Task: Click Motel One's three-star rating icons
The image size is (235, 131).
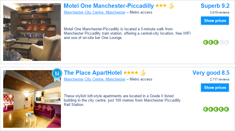Action: pyautogui.click(x=161, y=6)
